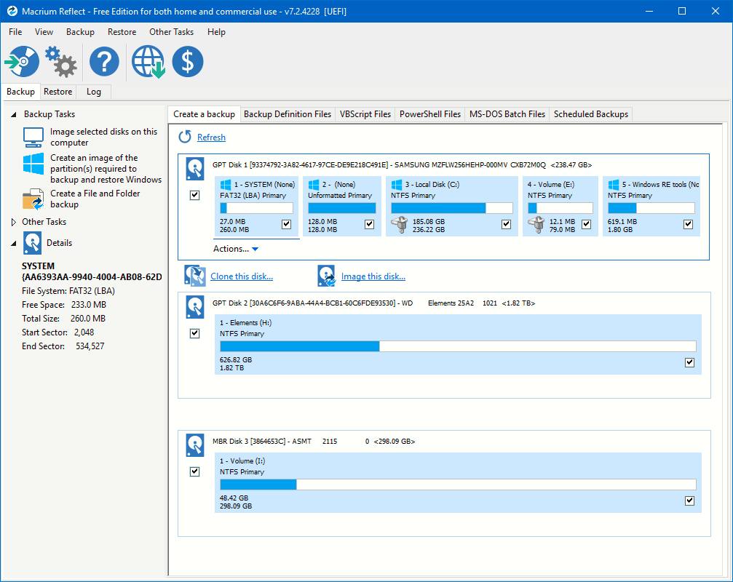Screen dimensions: 733x582
Task: Click the circular refresh arrow icon
Action: pos(185,137)
